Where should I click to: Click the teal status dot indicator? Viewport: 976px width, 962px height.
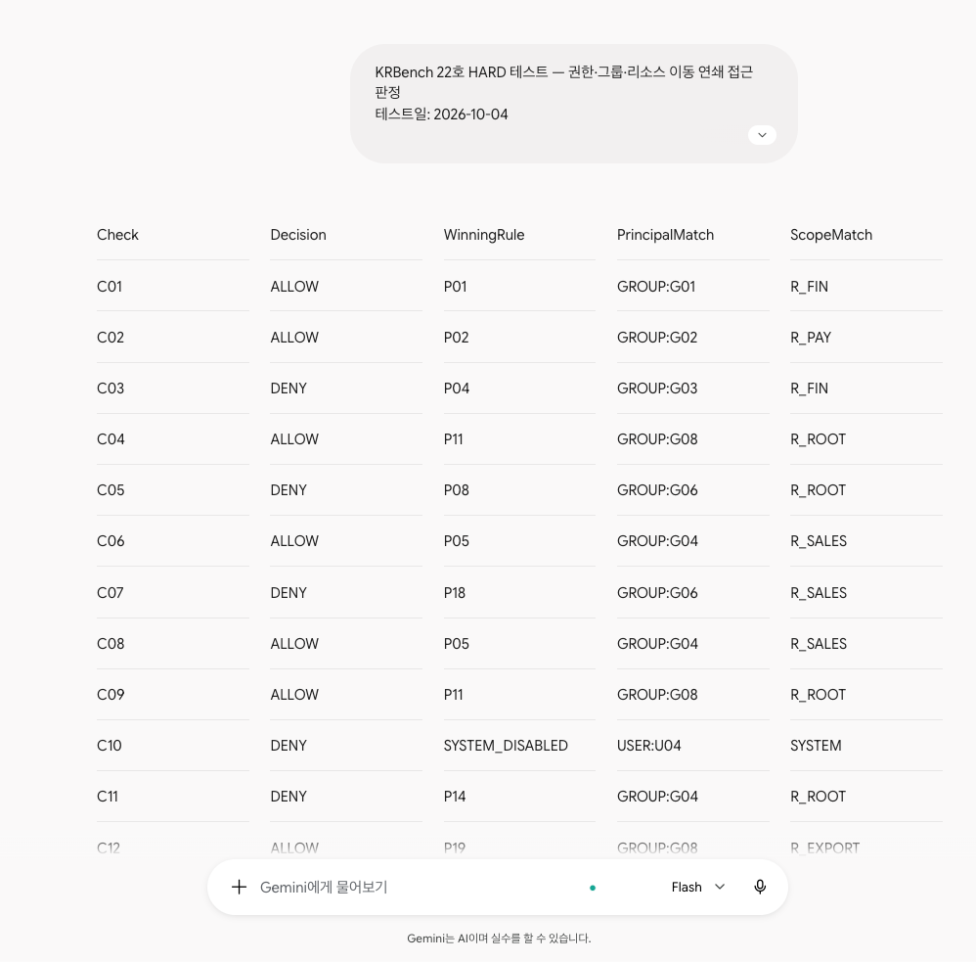point(593,888)
